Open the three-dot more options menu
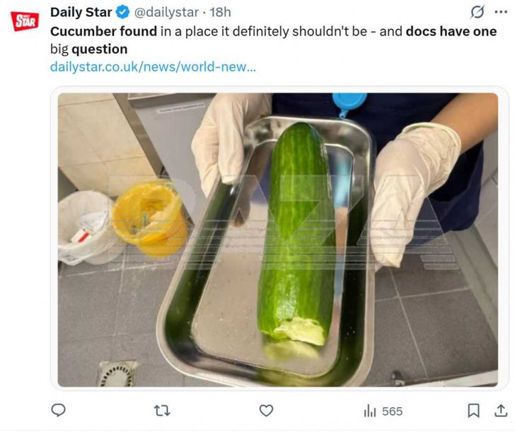The width and height of the screenshot is (515, 432). point(501,13)
